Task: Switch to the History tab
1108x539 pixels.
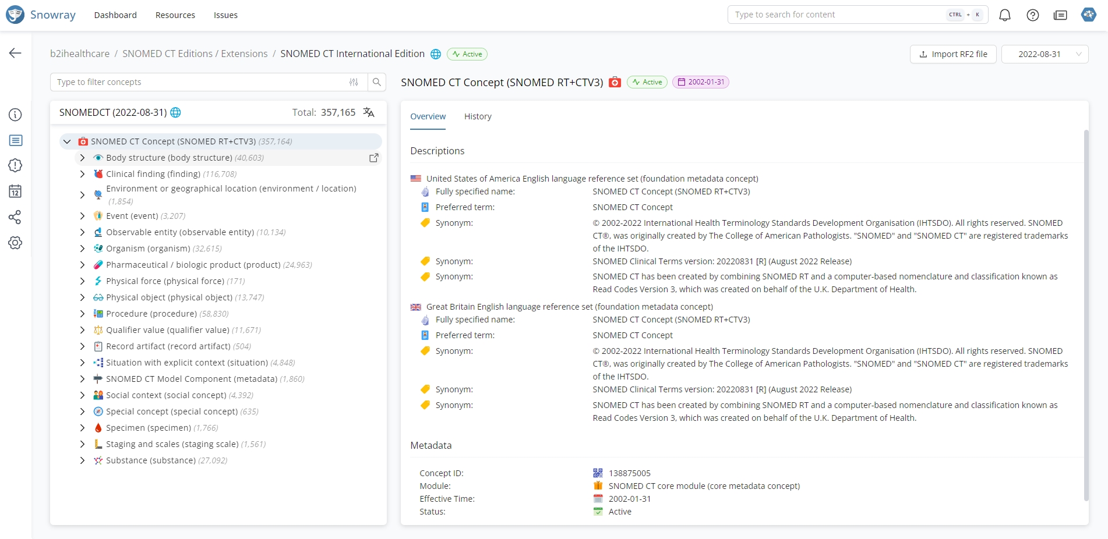Action: pos(478,116)
